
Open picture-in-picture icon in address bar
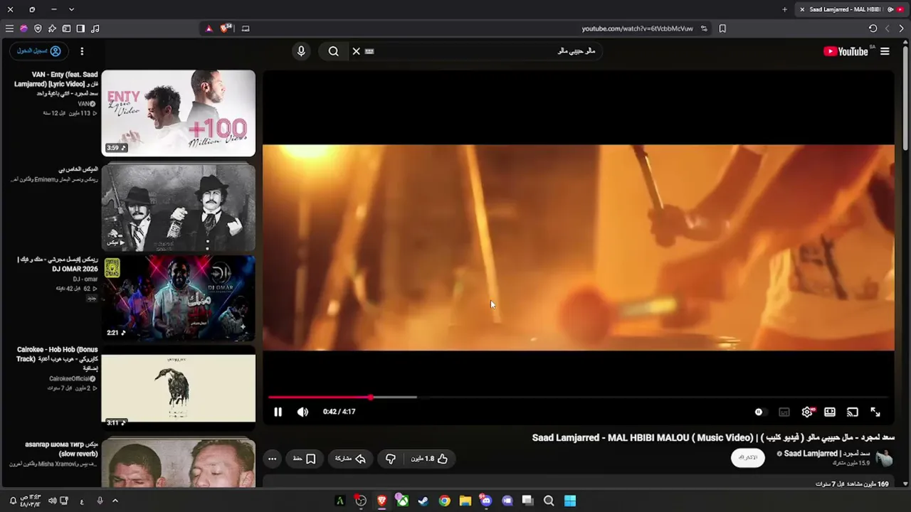point(246,28)
